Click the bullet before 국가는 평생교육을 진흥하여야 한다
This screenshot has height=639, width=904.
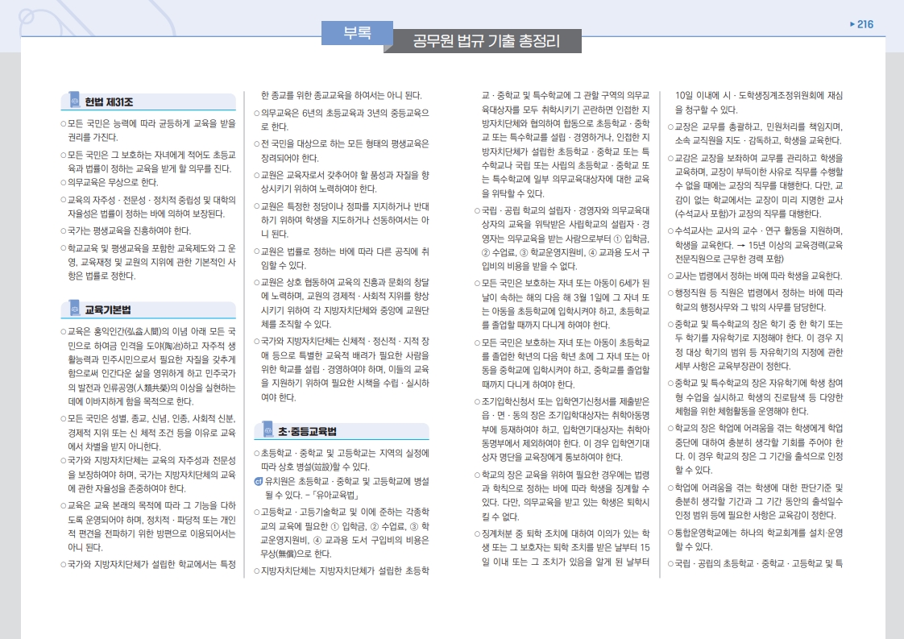point(64,230)
